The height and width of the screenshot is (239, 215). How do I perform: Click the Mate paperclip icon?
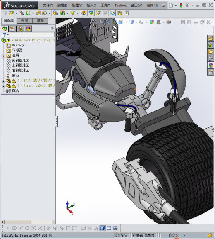tap(21, 13)
